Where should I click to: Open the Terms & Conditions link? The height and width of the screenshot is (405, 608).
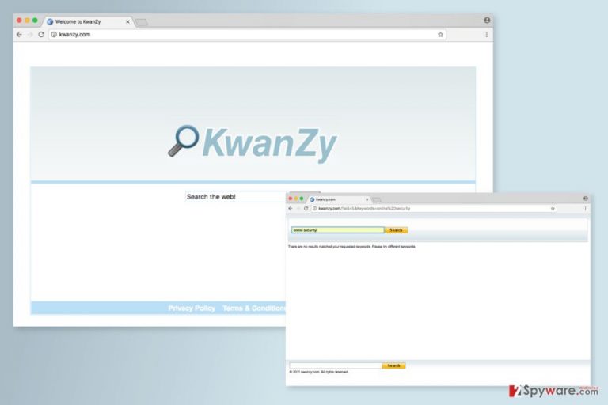tap(254, 308)
